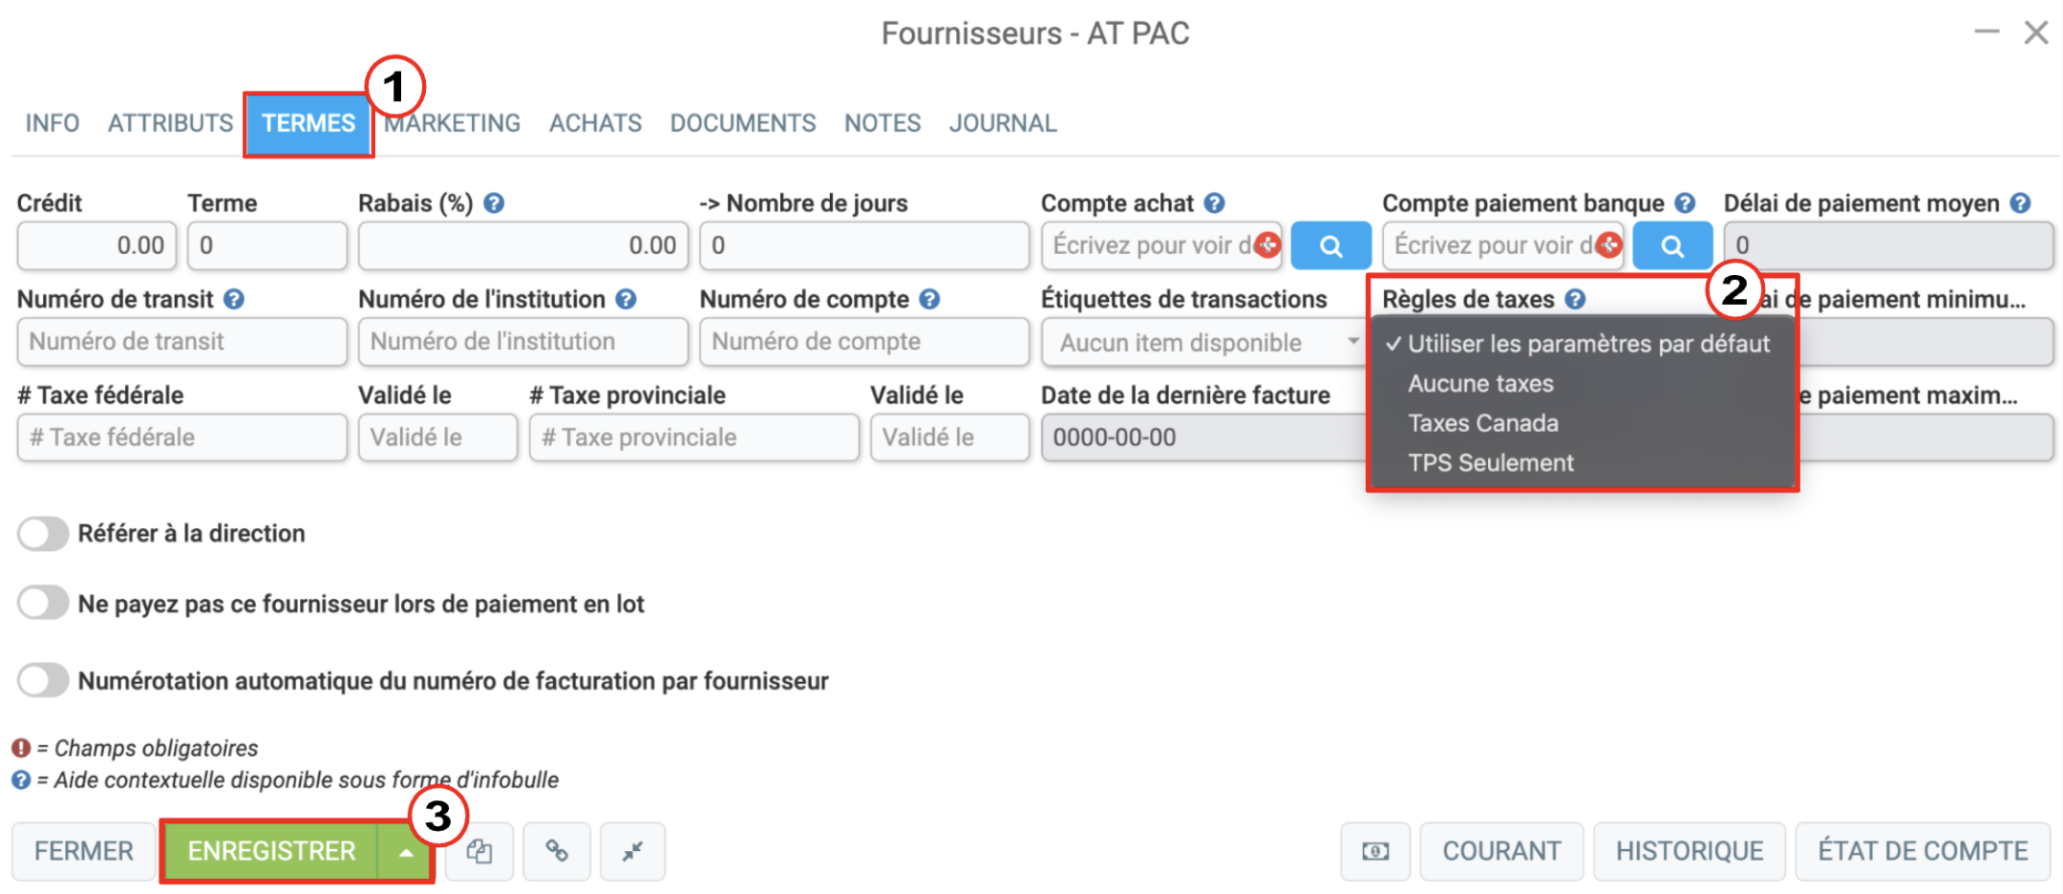Click the collapse arrows icon button

pyautogui.click(x=632, y=851)
